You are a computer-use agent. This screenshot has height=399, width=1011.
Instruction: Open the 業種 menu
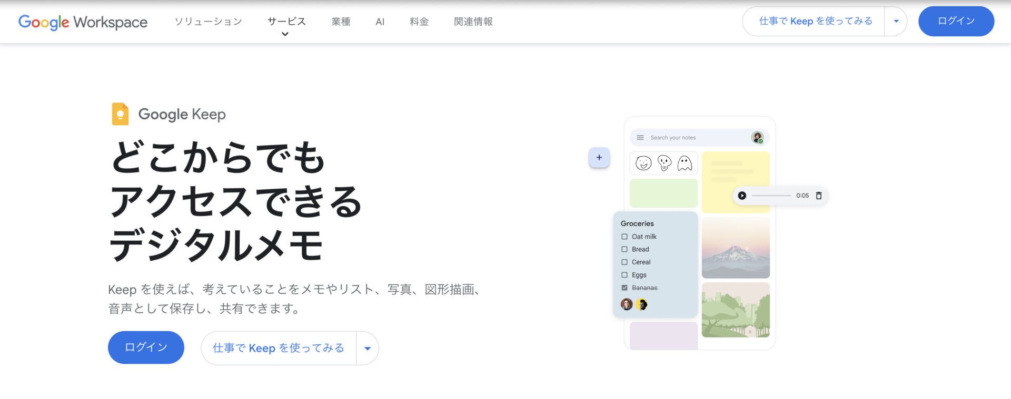point(341,22)
